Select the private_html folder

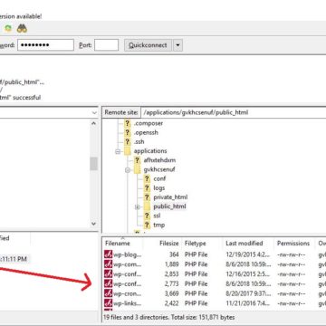(x=170, y=197)
